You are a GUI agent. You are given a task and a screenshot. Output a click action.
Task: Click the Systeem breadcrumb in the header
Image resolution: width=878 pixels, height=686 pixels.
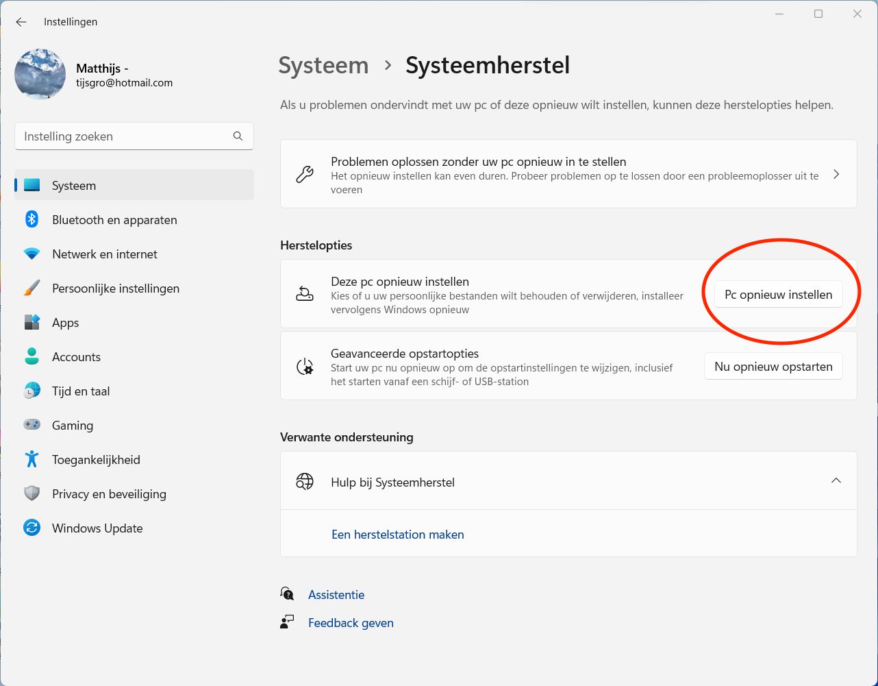coord(323,66)
